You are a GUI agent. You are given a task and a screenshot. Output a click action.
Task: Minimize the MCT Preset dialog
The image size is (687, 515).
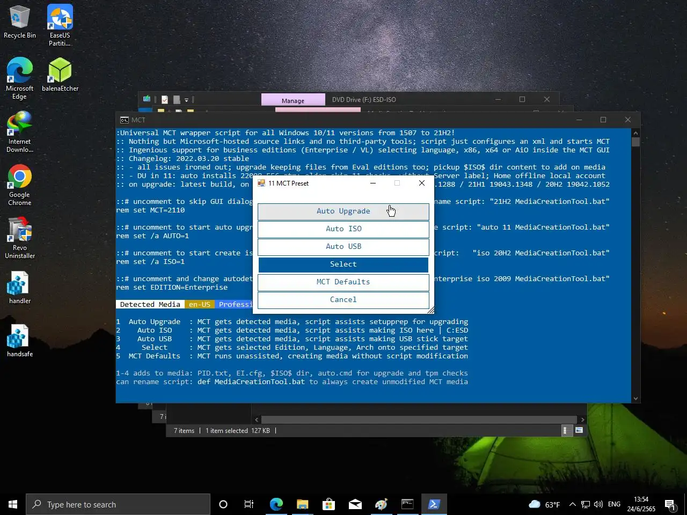point(373,183)
